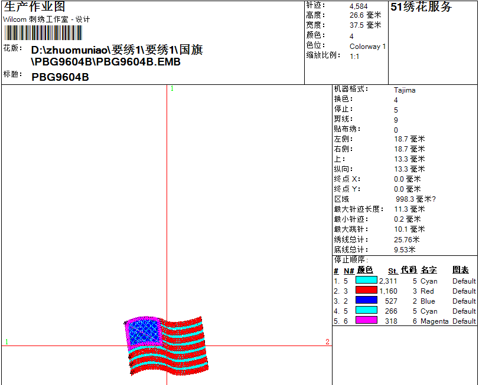Click the machine format value Tajima
This screenshot has height=385, width=479.
pyautogui.click(x=405, y=90)
